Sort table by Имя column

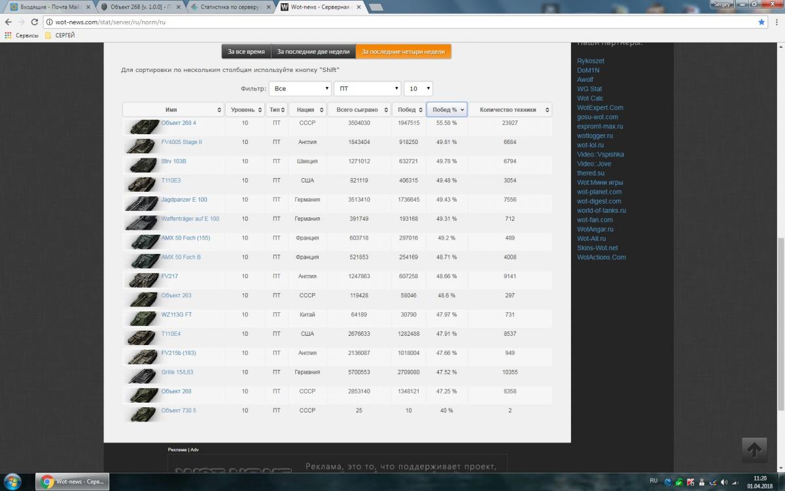173,110
